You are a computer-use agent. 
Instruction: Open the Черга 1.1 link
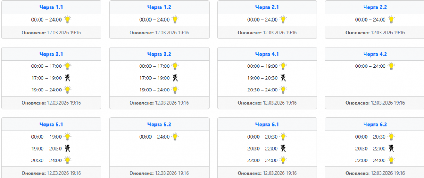[51, 7]
